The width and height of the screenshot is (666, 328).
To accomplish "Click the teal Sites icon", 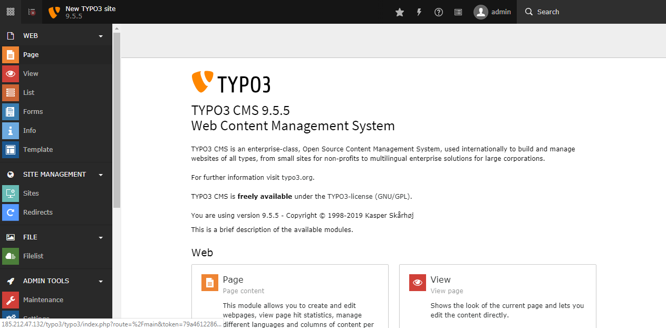I will click(x=11, y=194).
